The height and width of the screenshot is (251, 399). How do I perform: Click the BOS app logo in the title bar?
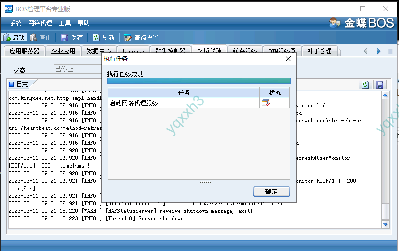(9, 9)
